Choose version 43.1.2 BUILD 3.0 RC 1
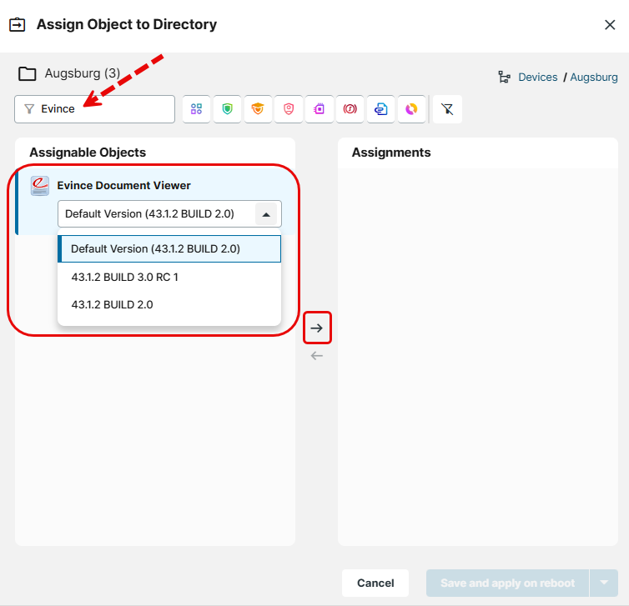This screenshot has width=629, height=606. click(x=169, y=277)
